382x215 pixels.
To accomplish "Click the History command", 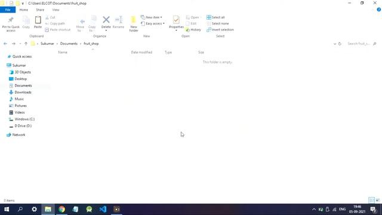I will pos(193,30).
